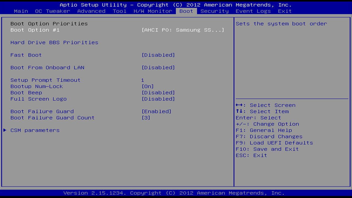Click the Boot Option Priorities heading
This screenshot has height=198, width=352.
pyautogui.click(x=49, y=24)
